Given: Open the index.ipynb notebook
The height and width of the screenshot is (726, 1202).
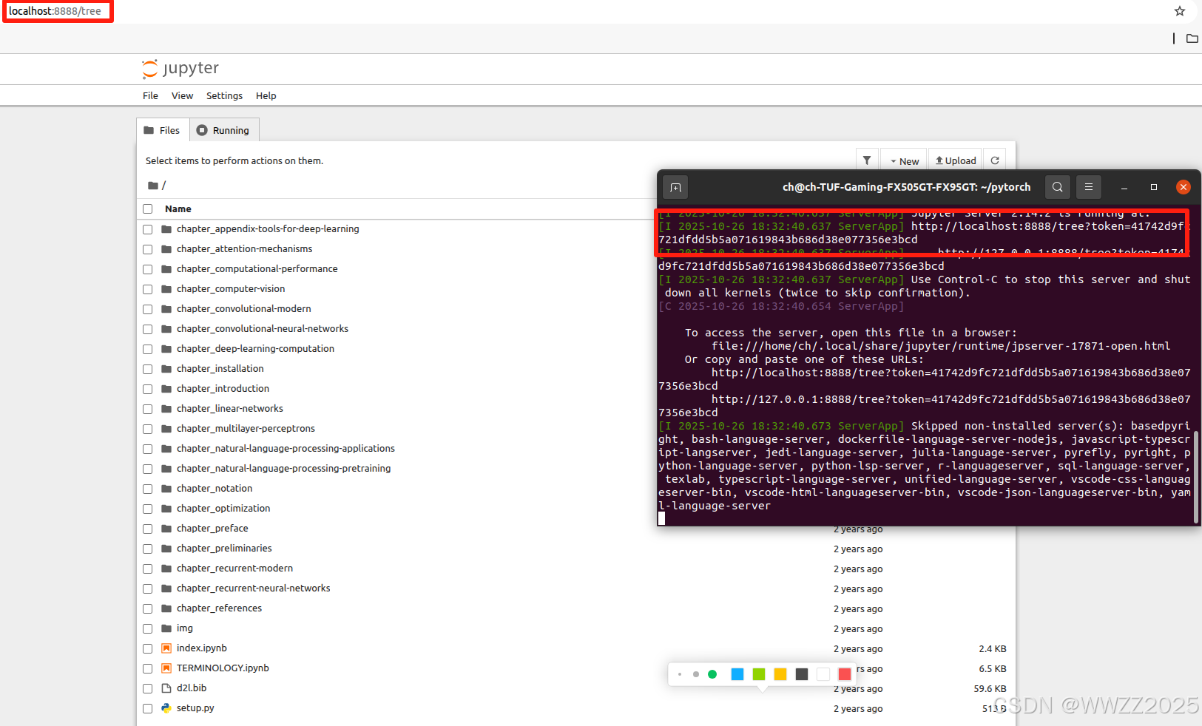Looking at the screenshot, I should coord(201,648).
